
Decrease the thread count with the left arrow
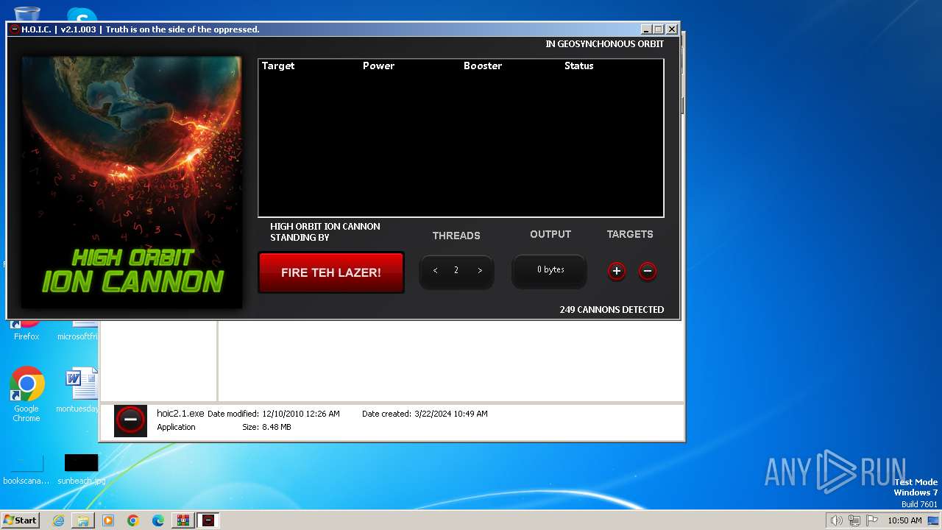tap(435, 271)
